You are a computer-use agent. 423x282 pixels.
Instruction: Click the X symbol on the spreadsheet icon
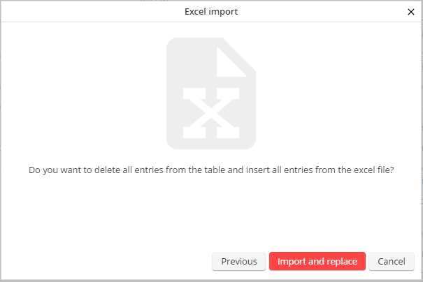(210, 113)
